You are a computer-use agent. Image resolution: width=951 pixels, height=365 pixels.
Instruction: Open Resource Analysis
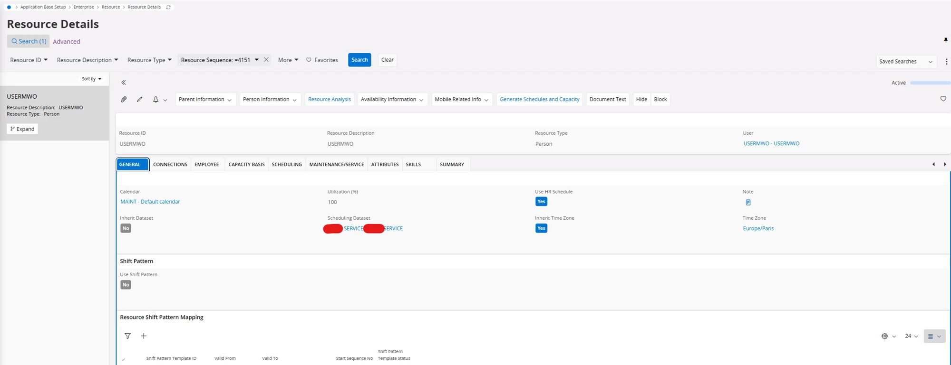click(330, 99)
